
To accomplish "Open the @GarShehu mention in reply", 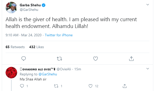I will (x=48, y=74).
